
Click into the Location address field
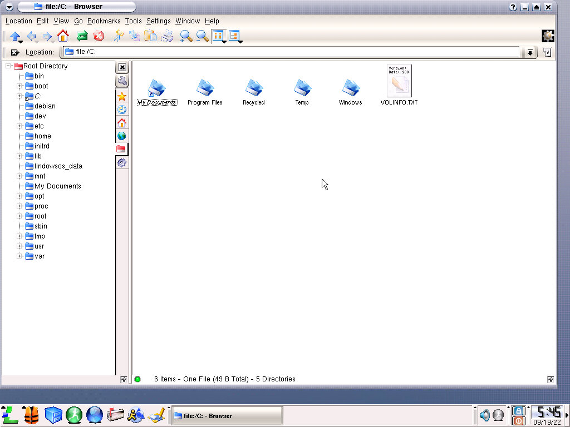pyautogui.click(x=295, y=52)
